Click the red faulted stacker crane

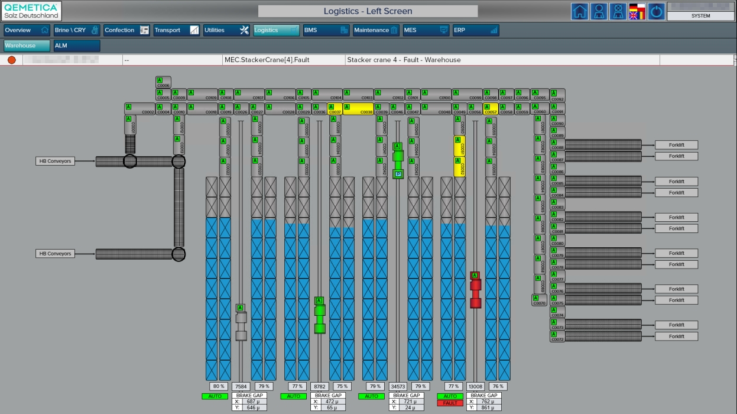coord(475,290)
